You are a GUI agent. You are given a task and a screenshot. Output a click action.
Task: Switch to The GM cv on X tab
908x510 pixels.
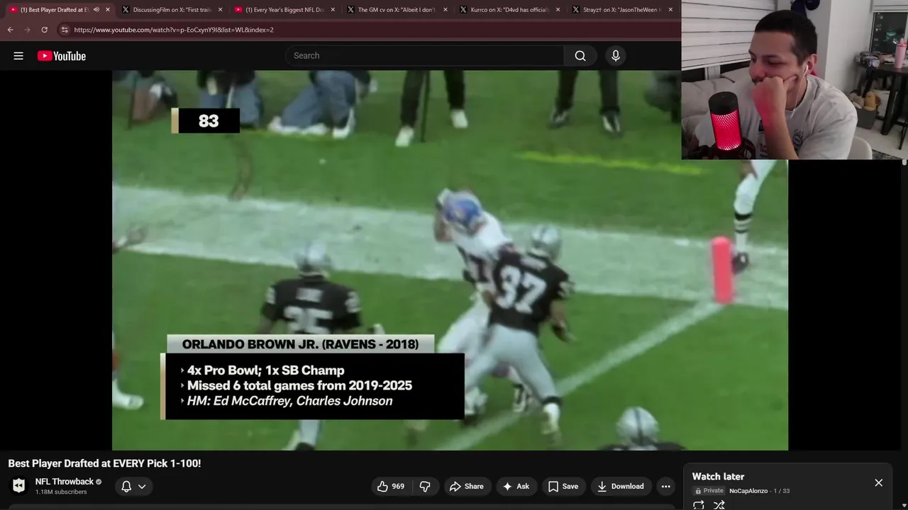point(396,10)
